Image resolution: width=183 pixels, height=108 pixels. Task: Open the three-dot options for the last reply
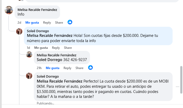[178, 87]
